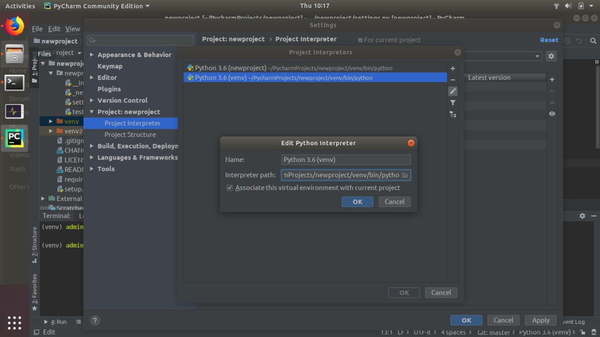Screen dimensions: 600x337
Task: Expand Appearance & Behavior settings section
Action: click(91, 55)
